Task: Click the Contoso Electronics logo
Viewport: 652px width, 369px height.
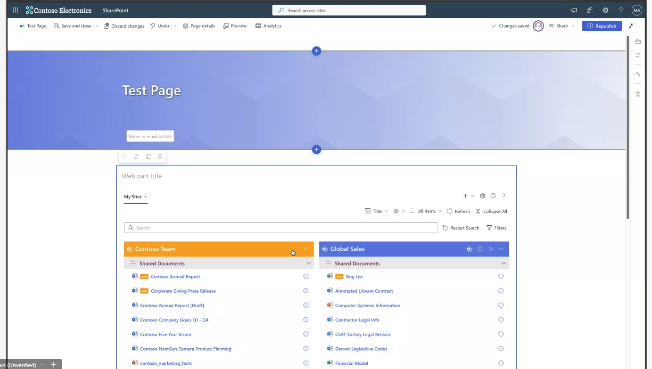Action: point(59,10)
